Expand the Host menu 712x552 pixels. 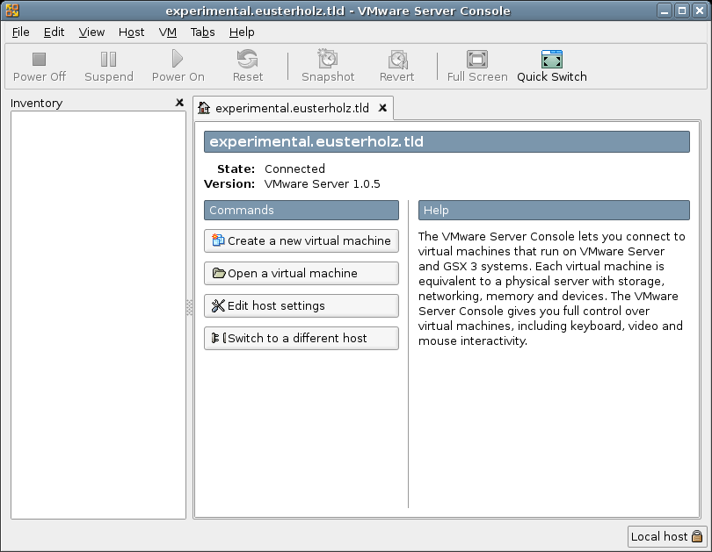pyautogui.click(x=131, y=32)
